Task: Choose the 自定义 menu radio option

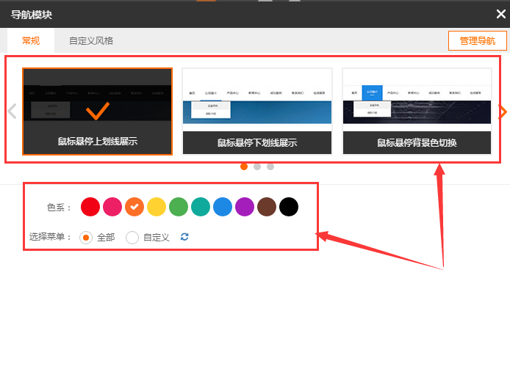Action: [132, 237]
